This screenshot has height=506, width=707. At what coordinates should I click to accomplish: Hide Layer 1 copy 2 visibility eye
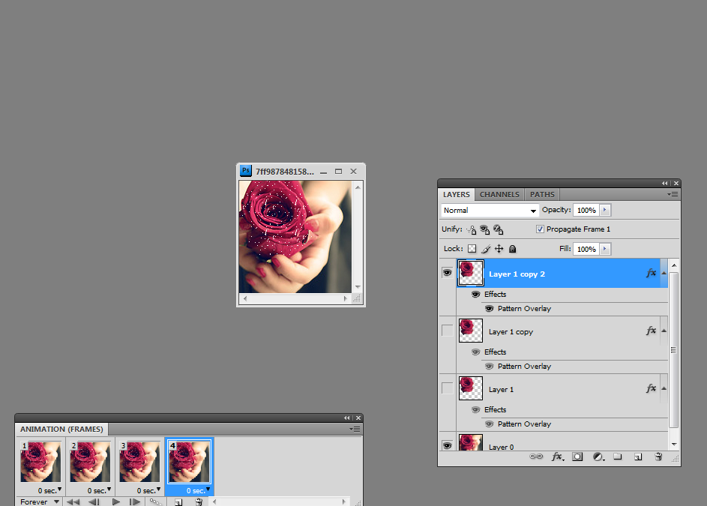coord(448,274)
